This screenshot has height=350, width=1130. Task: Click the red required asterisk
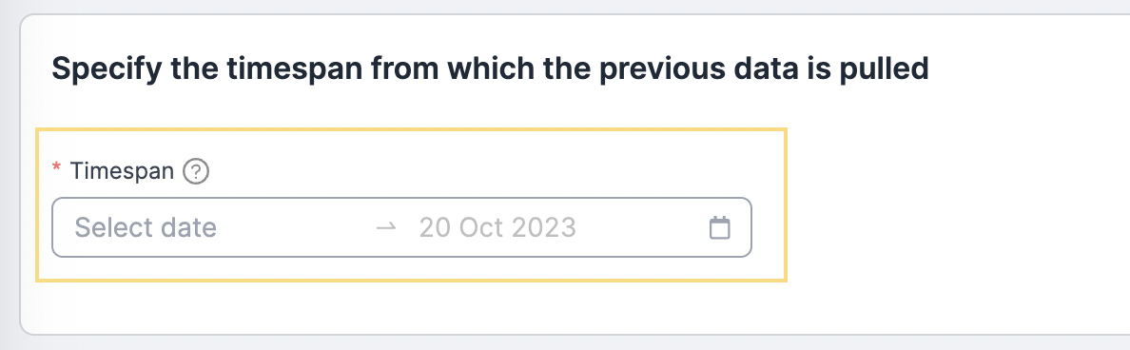57,168
